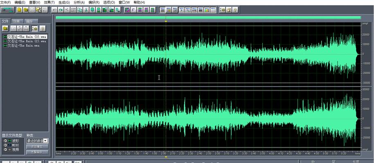374x163 pixels.
Task: Open the 窗口(W) menu
Action: click(x=124, y=2)
